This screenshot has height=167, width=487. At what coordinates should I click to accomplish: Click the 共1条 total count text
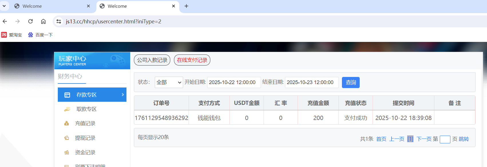pyautogui.click(x=367, y=139)
